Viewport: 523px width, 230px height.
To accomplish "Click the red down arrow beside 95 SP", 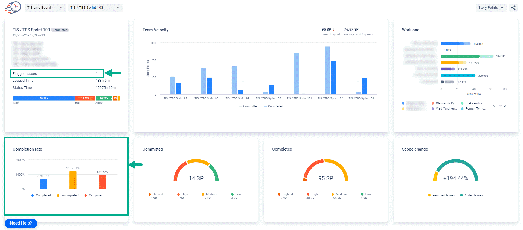I will pos(333,30).
